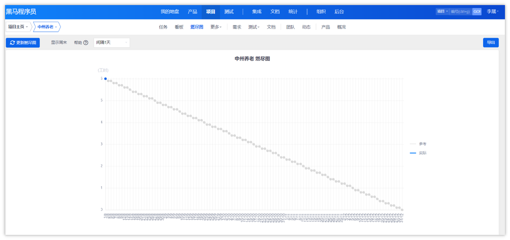The height and width of the screenshot is (240, 510).
Task: Open the 组织 top menu
Action: tap(321, 12)
